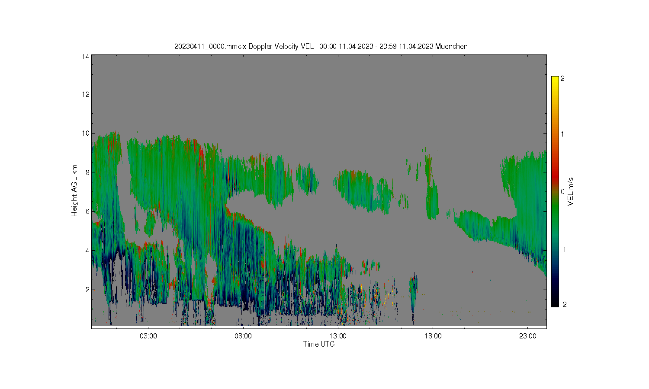
Task: Click the colorbar's bottom value label -2
Action: (564, 305)
